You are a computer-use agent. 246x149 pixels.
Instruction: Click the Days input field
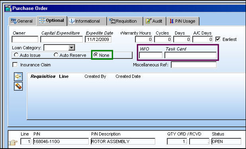(182, 39)
